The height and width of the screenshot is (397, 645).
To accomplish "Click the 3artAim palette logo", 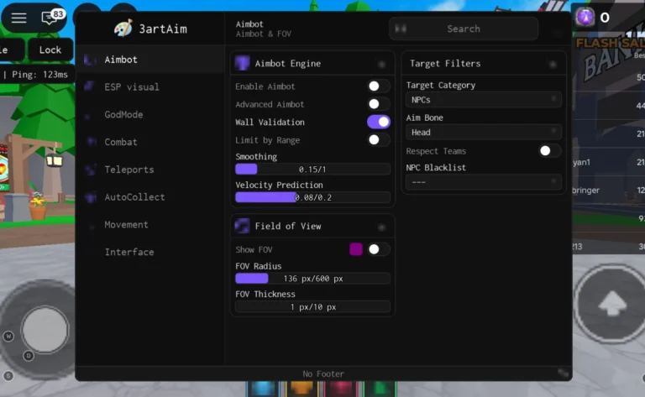I will 123,29.
